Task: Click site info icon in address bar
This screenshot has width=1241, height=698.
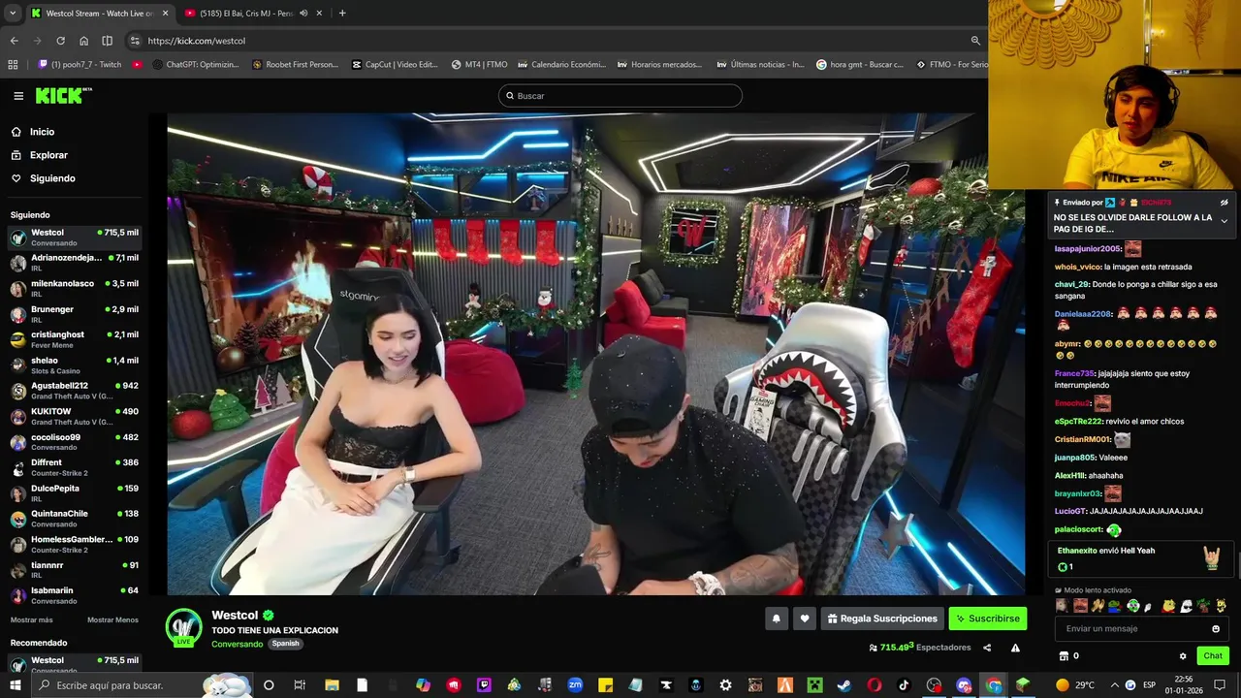Action: [135, 41]
